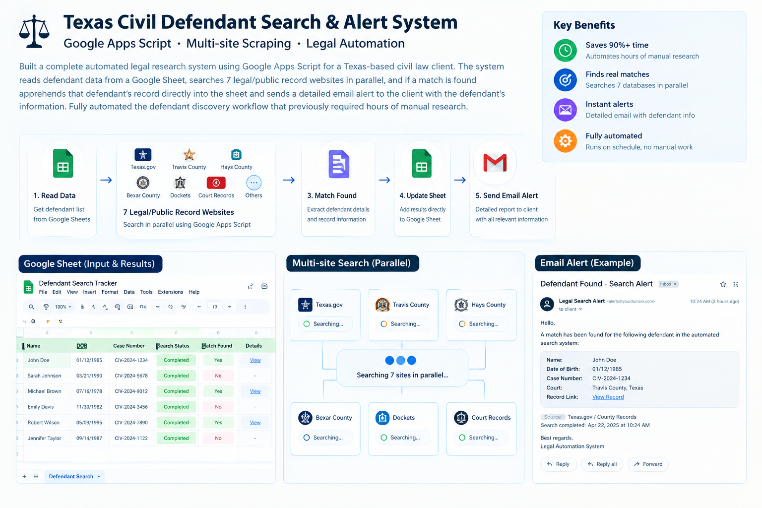Open the View Record link in the email
The image size is (762, 508).
[x=608, y=397]
